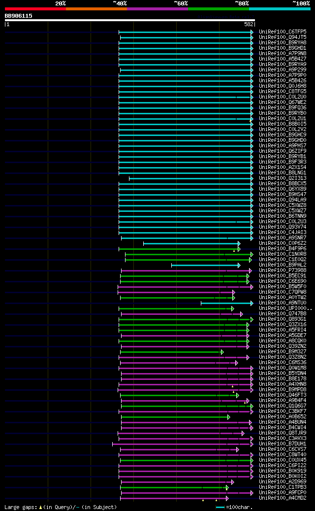Click the white query bar spanning 1 to 582

point(130,20)
